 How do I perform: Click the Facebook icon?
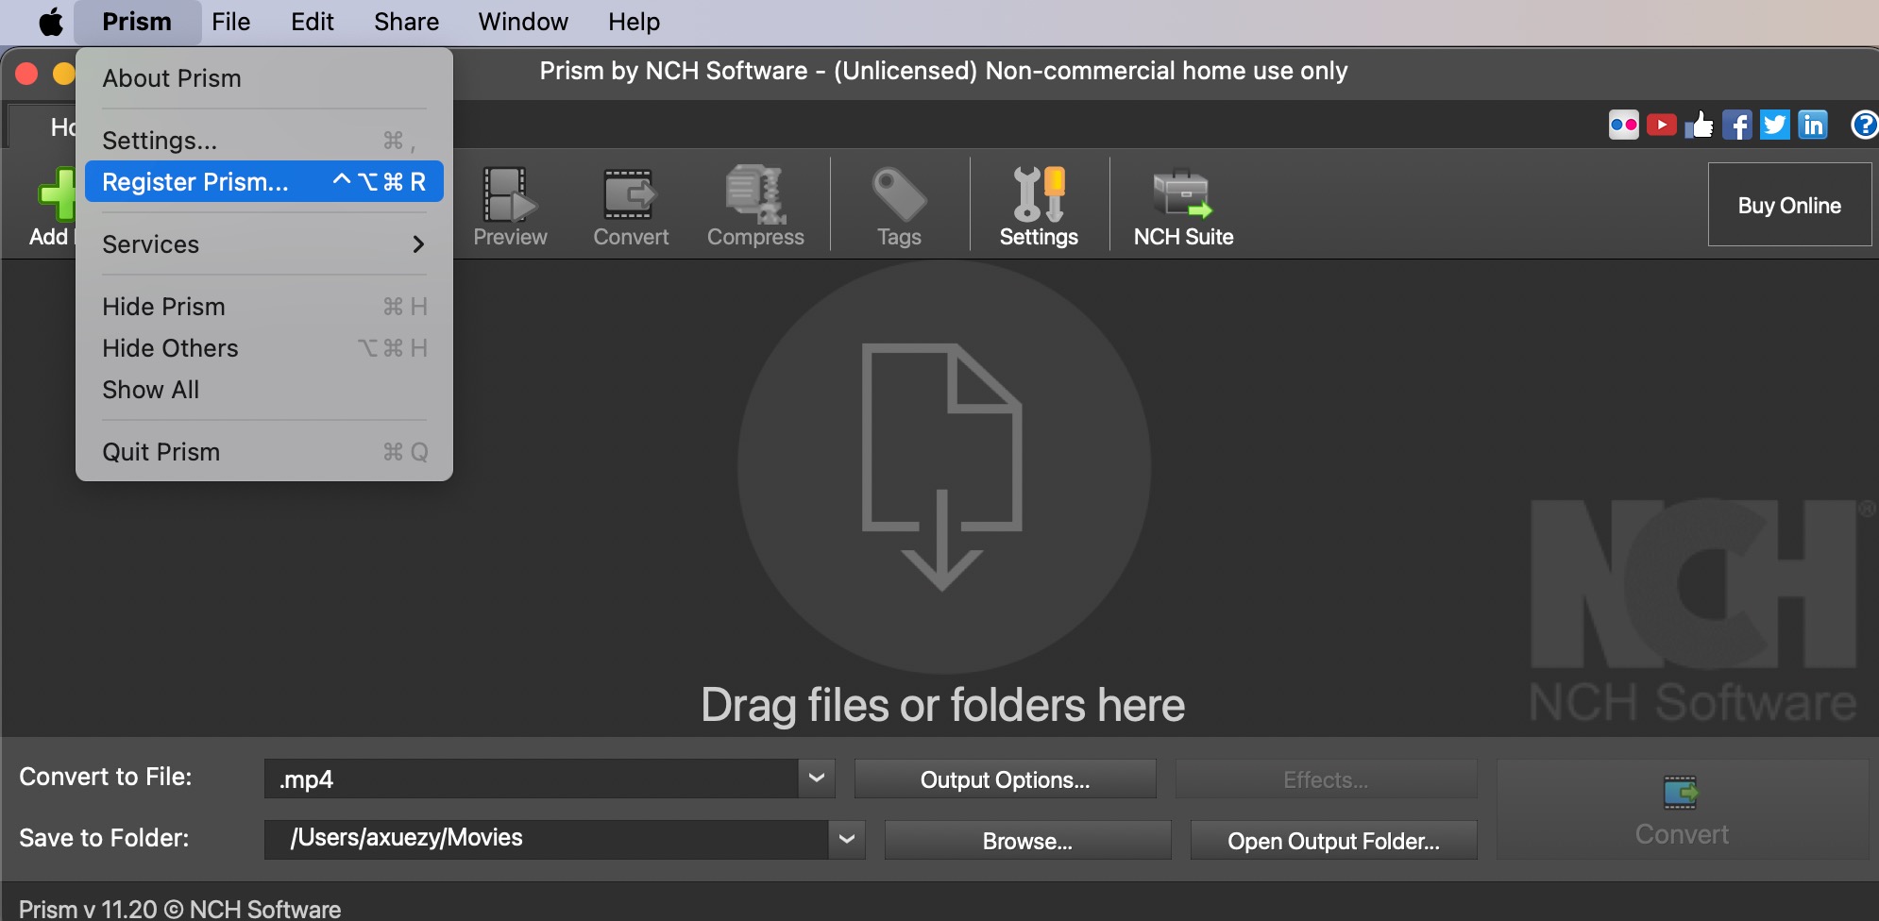coord(1736,125)
